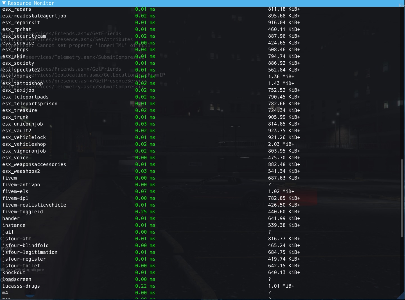The image size is (405, 300).
Task: Click esx_unicornjob in the list
Action: [x=22, y=124]
